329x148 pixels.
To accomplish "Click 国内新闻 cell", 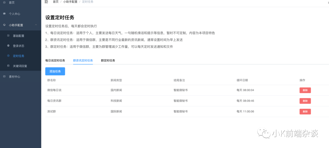I will 116,90.
